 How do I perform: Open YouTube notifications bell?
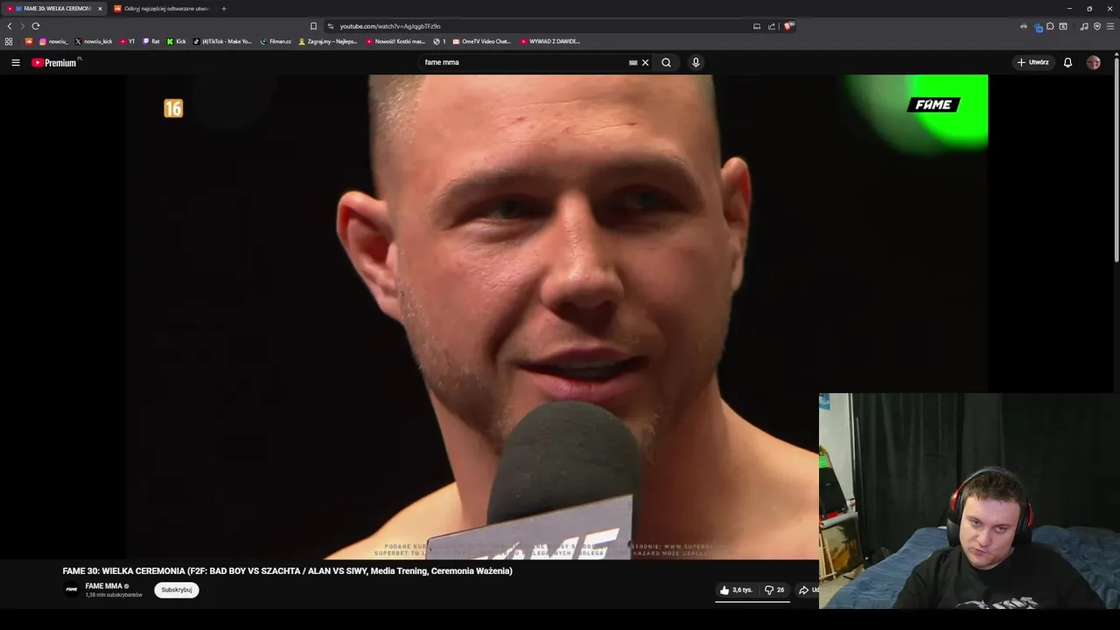click(x=1067, y=62)
